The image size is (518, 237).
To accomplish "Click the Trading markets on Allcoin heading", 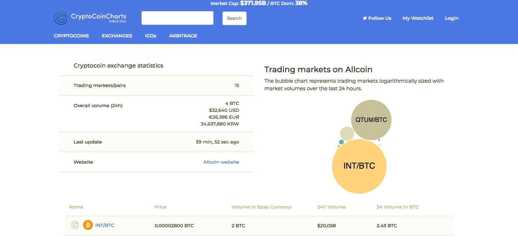I will point(318,69).
